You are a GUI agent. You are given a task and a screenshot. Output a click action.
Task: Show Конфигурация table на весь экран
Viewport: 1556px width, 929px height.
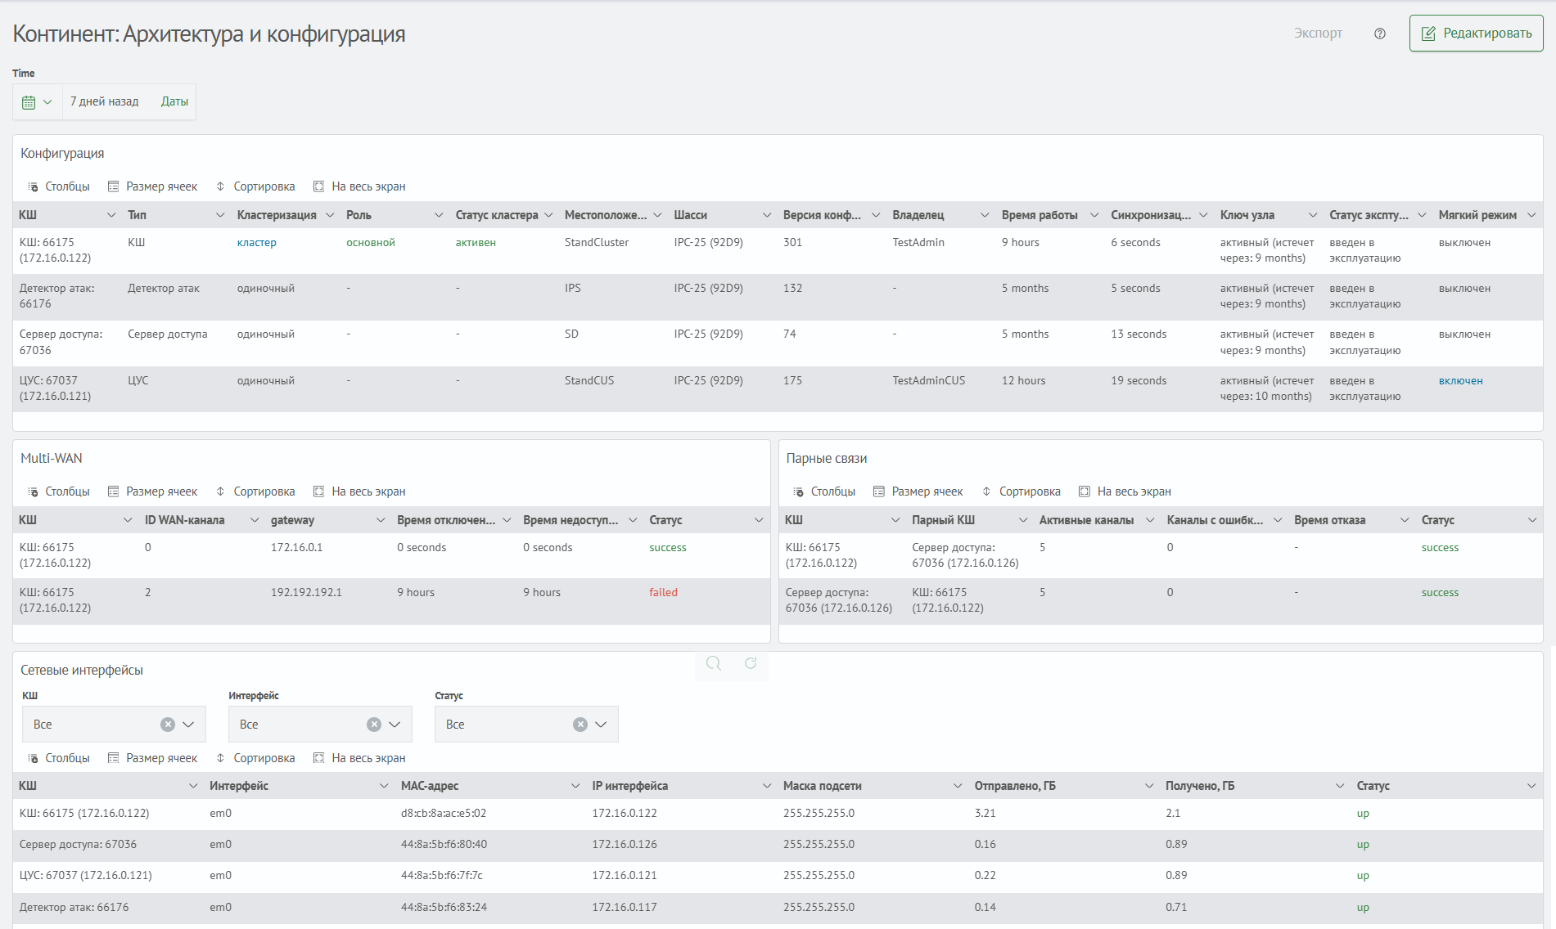pyautogui.click(x=360, y=186)
